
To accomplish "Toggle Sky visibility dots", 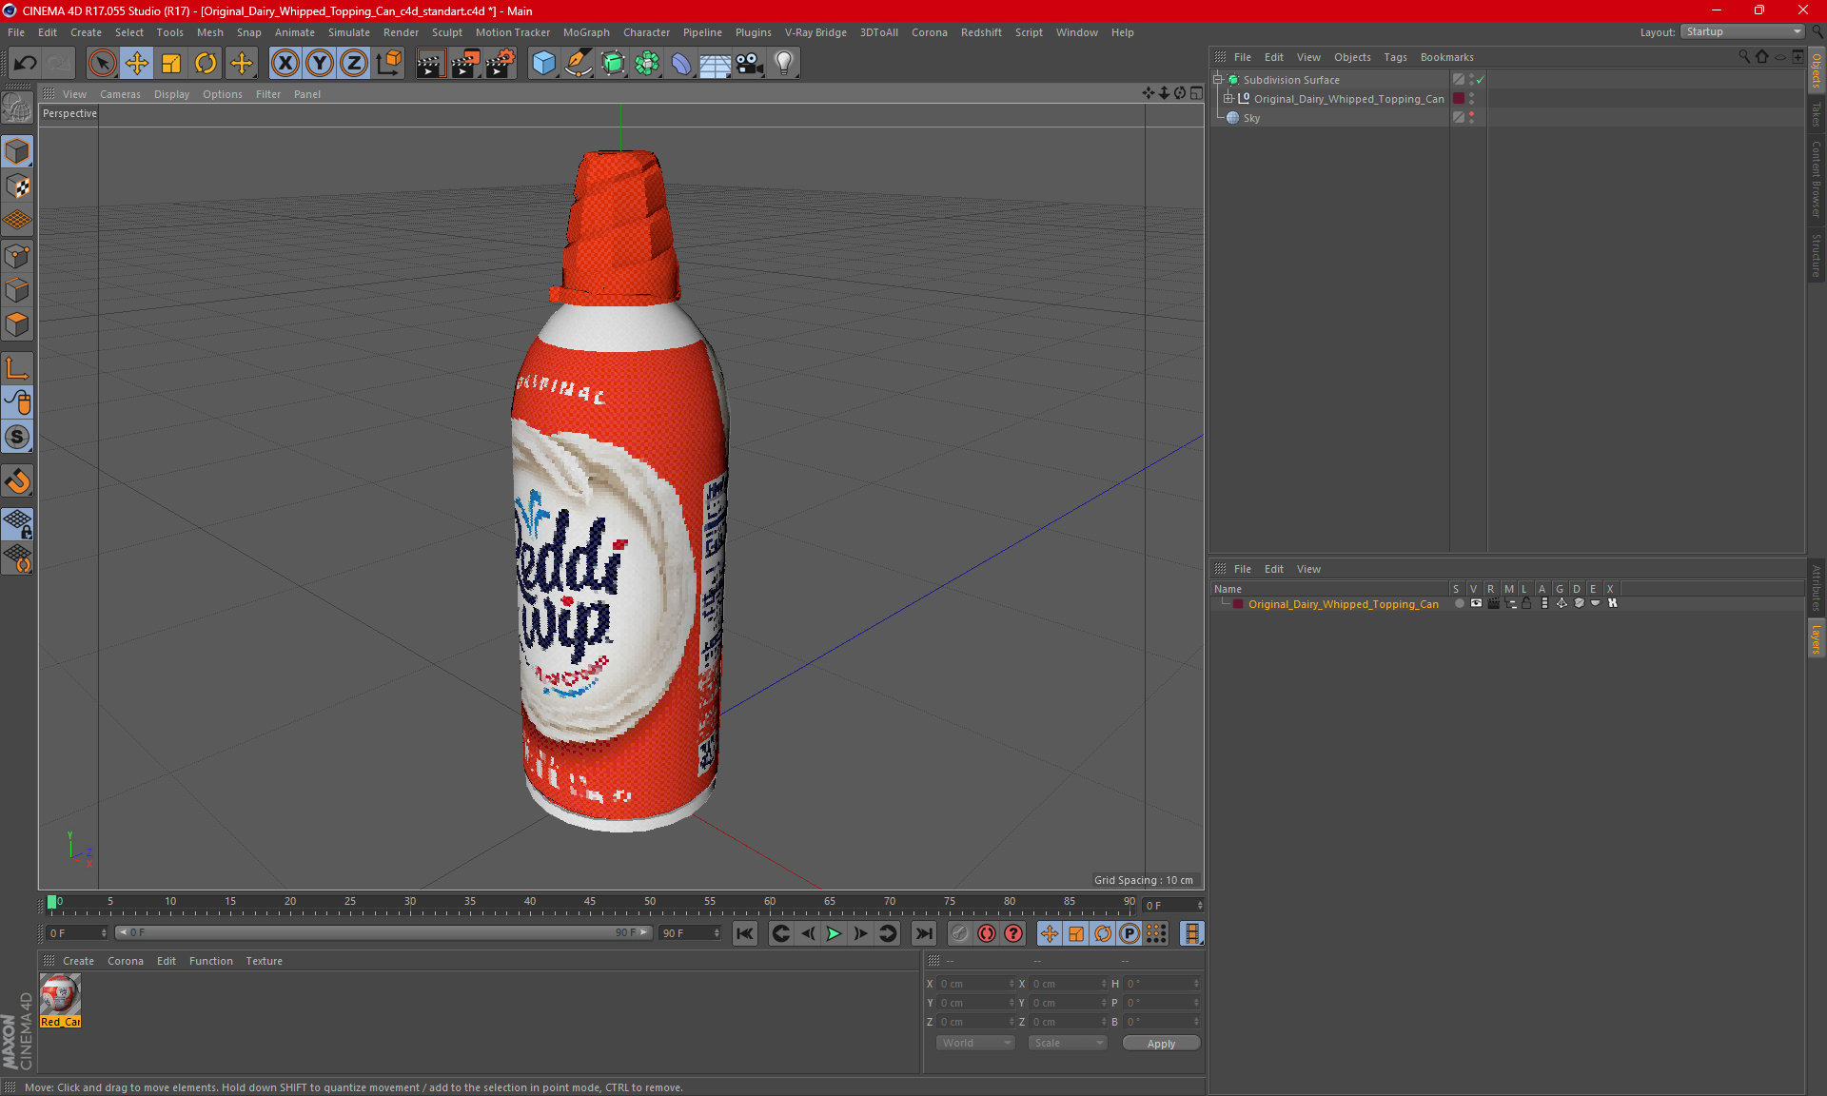I will coord(1471,117).
